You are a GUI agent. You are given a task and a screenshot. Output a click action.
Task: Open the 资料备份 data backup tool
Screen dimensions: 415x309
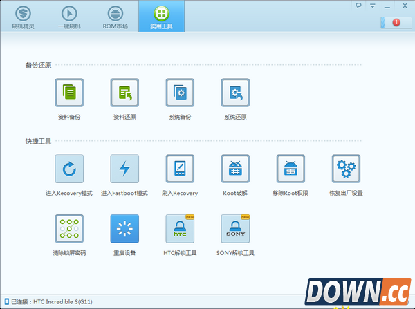coord(69,93)
